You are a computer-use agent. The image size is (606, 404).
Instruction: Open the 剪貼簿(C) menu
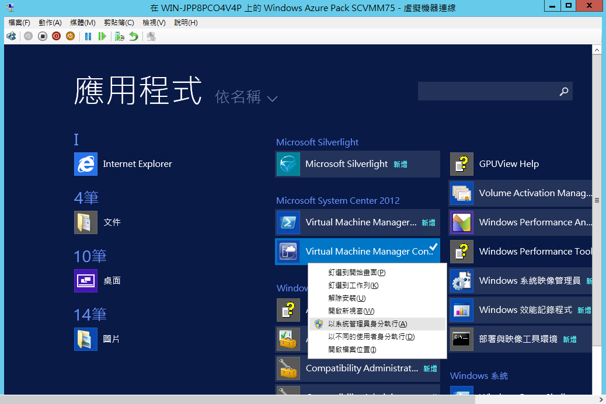pyautogui.click(x=119, y=22)
